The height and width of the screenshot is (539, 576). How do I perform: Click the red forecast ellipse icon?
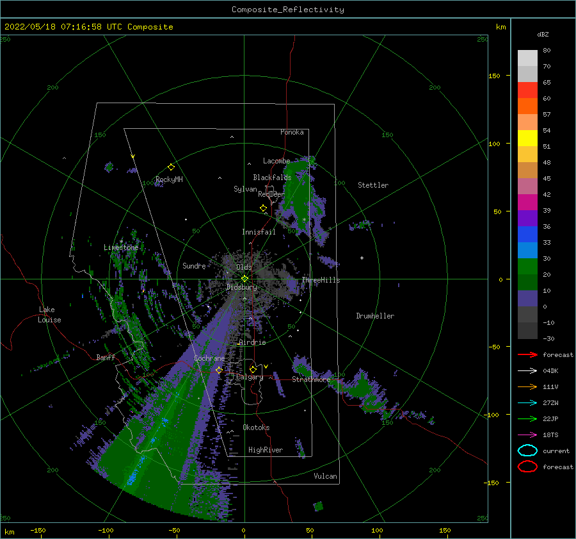tap(527, 467)
